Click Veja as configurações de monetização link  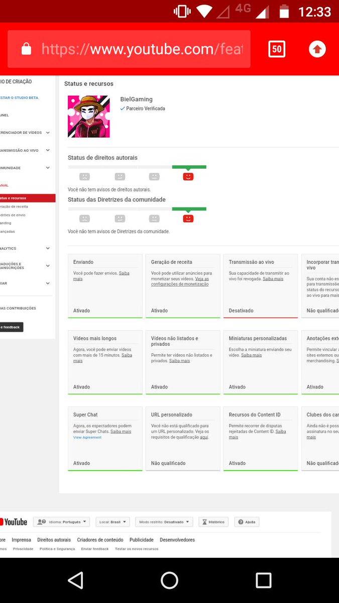[180, 281]
